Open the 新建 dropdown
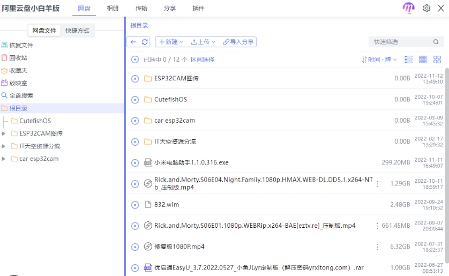 point(171,42)
